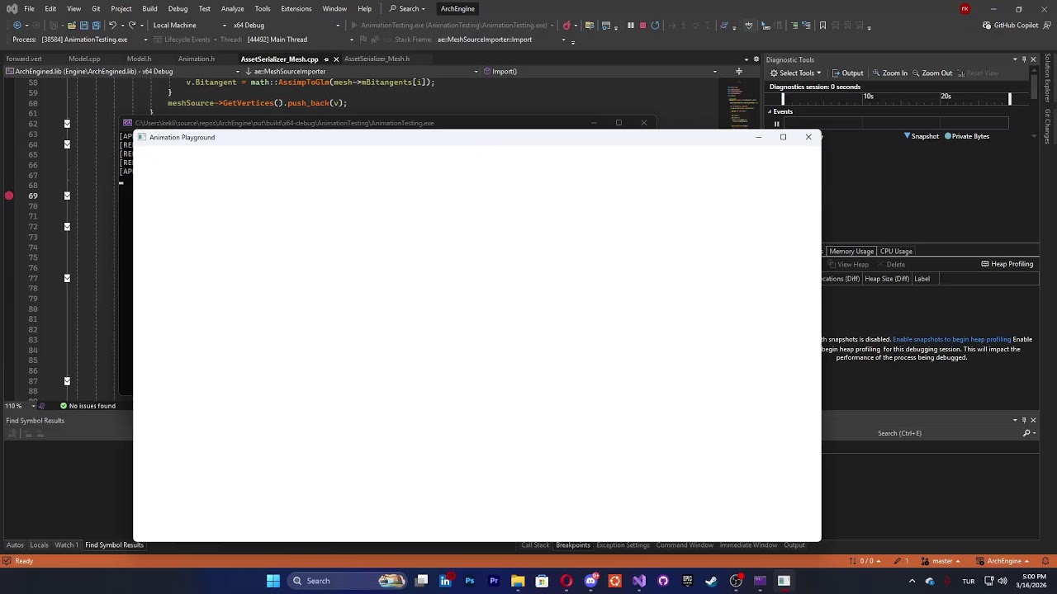This screenshot has height=594, width=1057.
Task: Switch to the CPU Usage tab
Action: pos(896,251)
